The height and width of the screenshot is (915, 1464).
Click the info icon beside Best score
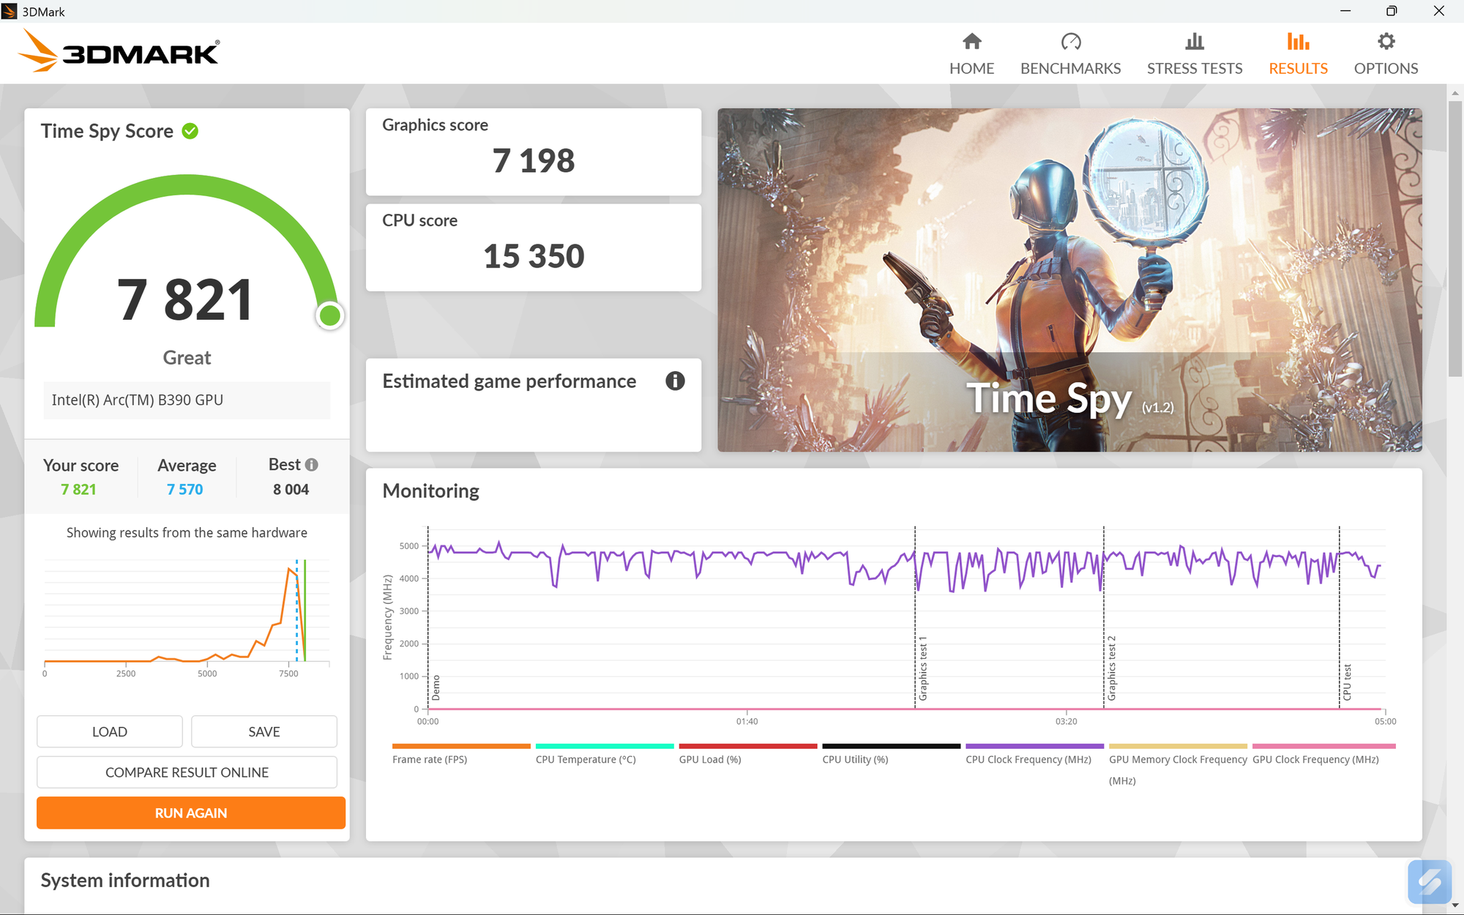[x=313, y=464]
